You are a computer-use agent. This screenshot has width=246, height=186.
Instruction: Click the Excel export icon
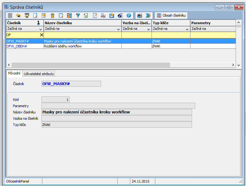[86, 15]
